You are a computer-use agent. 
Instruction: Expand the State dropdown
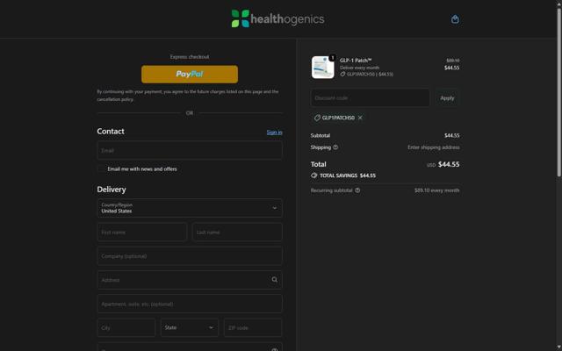[190, 327]
